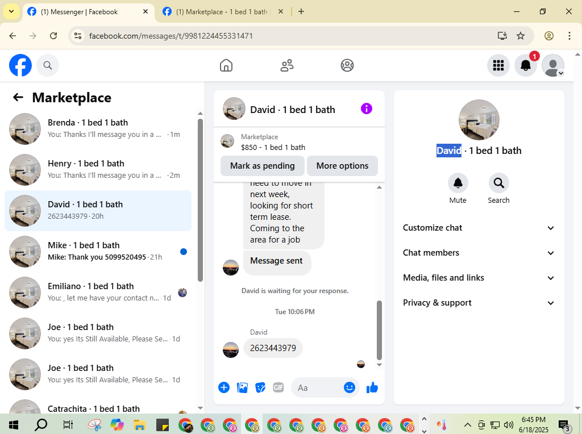Mark the listing as pending
This screenshot has width=582, height=434.
point(263,166)
